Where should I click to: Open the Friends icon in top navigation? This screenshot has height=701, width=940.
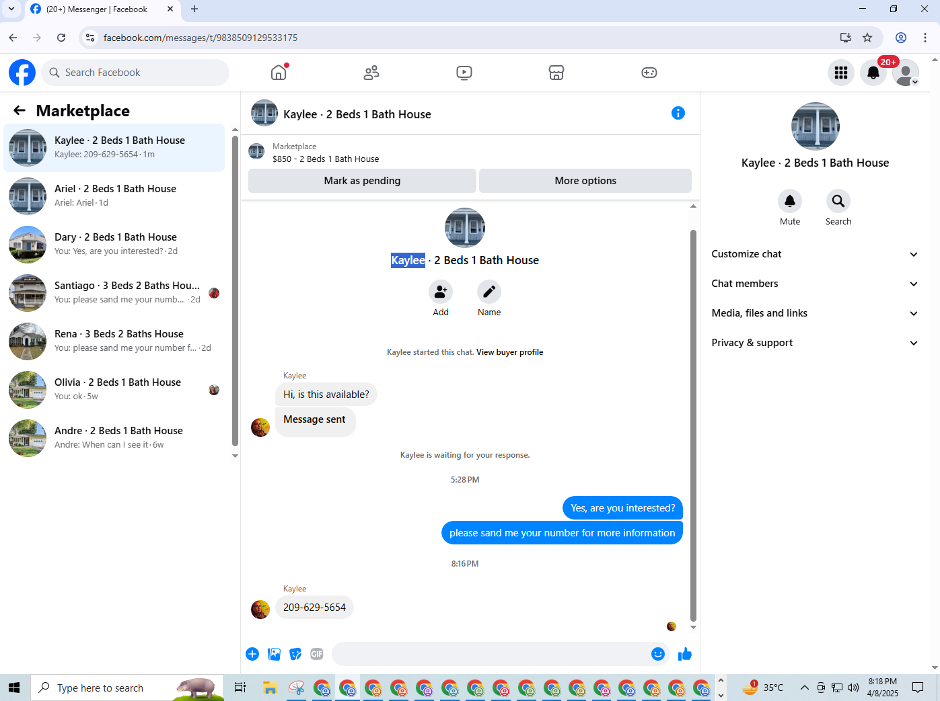[x=371, y=73]
